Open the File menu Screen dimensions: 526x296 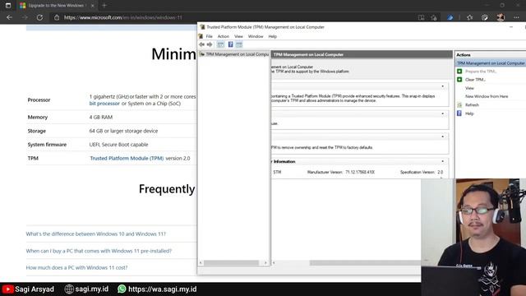click(x=209, y=36)
